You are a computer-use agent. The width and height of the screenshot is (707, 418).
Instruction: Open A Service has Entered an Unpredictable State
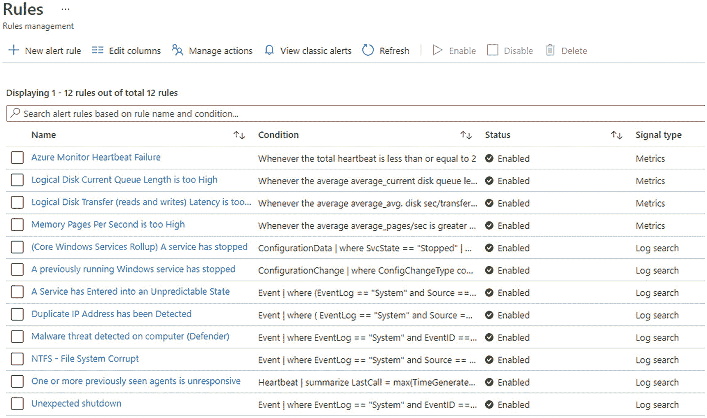tap(130, 291)
